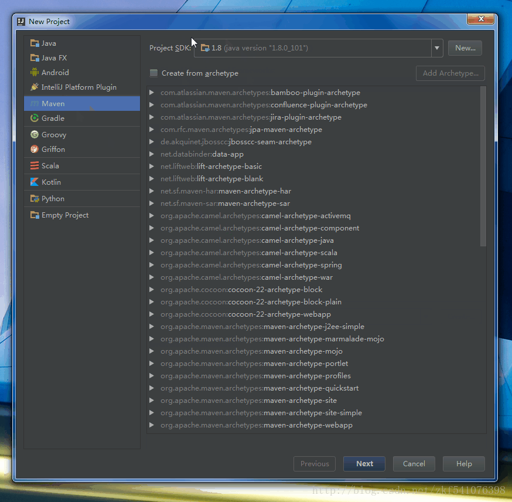This screenshot has width=512, height=502.
Task: Click the Java FX folder icon
Action: (35, 58)
